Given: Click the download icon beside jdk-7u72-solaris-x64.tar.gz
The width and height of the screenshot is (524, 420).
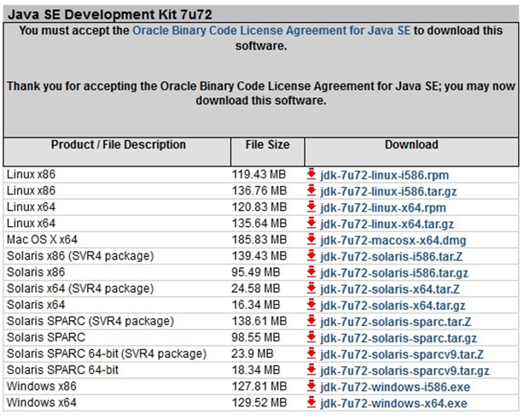Looking at the screenshot, I should click(311, 305).
